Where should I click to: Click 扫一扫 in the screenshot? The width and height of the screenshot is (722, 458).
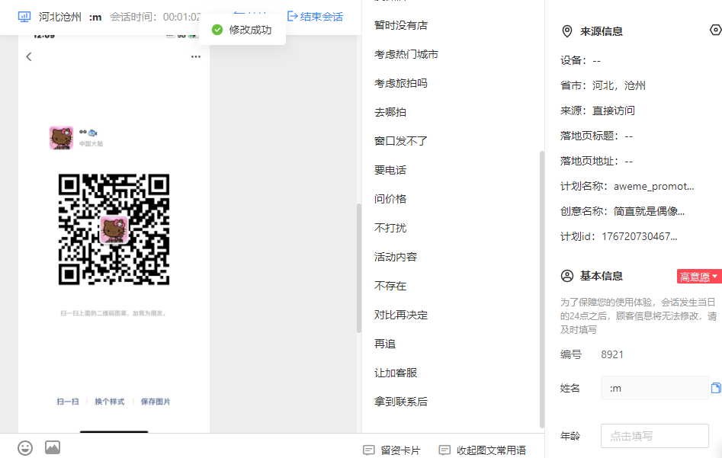pyautogui.click(x=68, y=402)
